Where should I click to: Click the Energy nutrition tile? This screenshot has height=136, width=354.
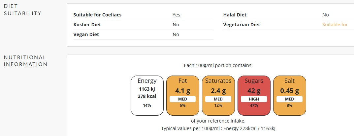click(147, 96)
